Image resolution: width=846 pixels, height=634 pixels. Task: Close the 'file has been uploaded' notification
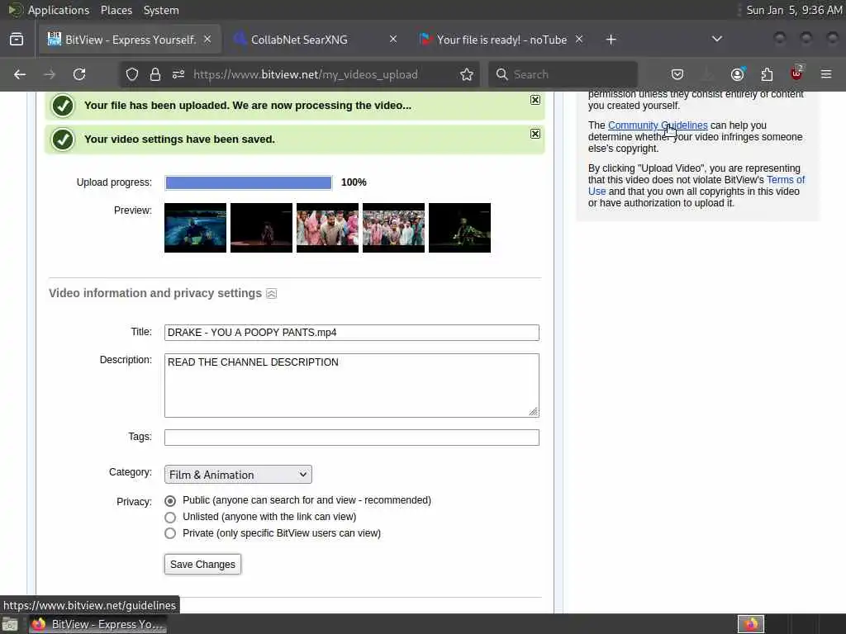click(x=535, y=100)
